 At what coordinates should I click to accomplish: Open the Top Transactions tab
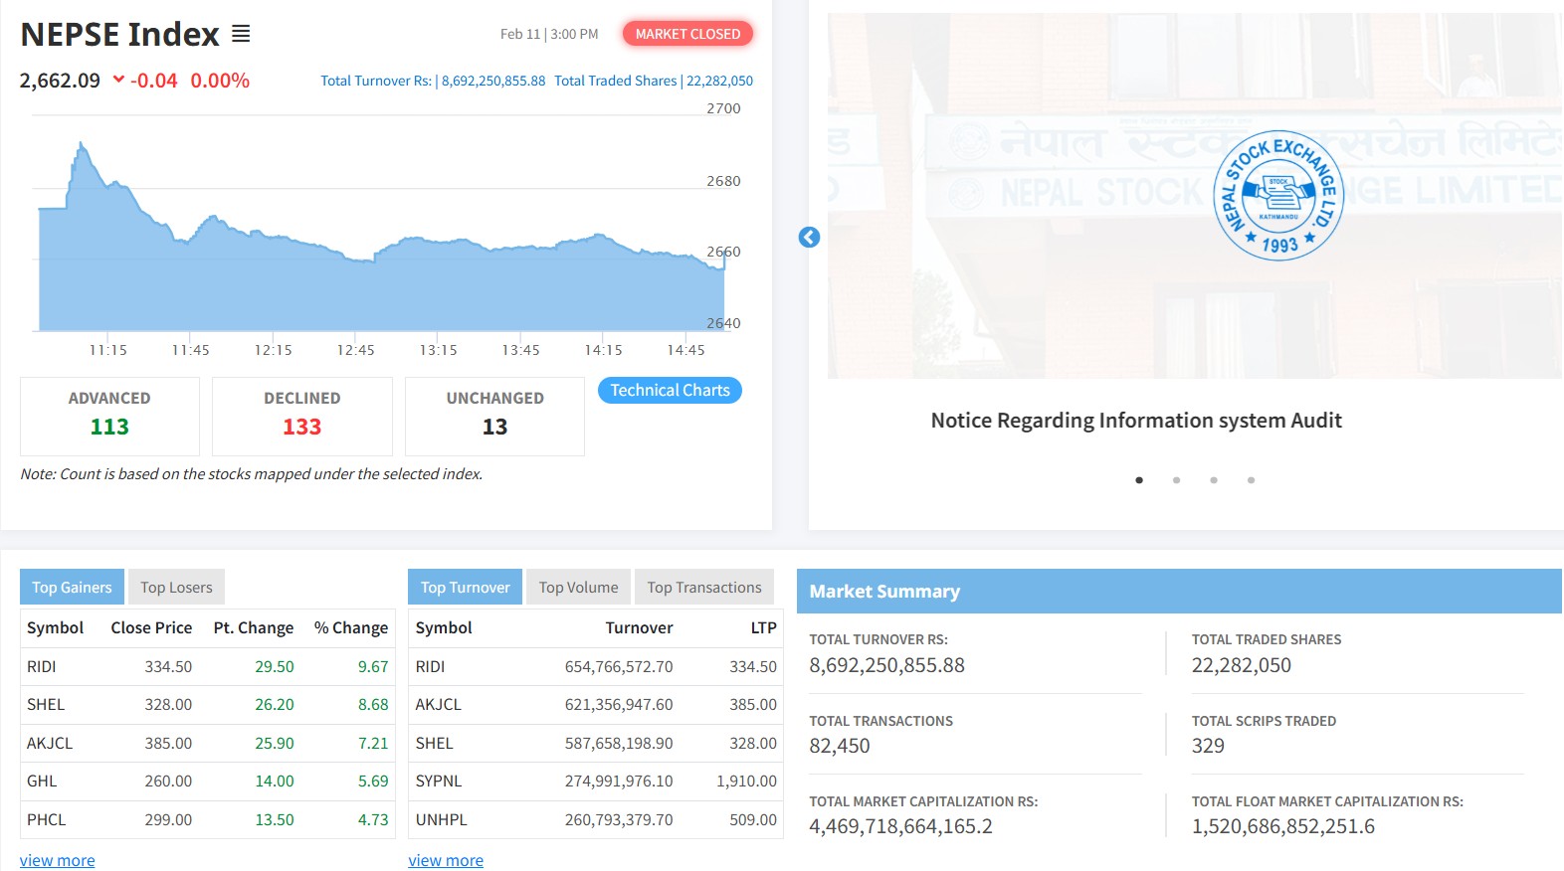point(703,588)
